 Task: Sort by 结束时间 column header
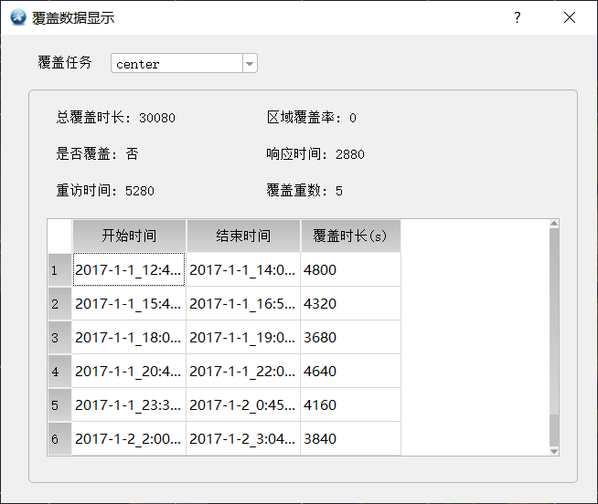pos(243,236)
